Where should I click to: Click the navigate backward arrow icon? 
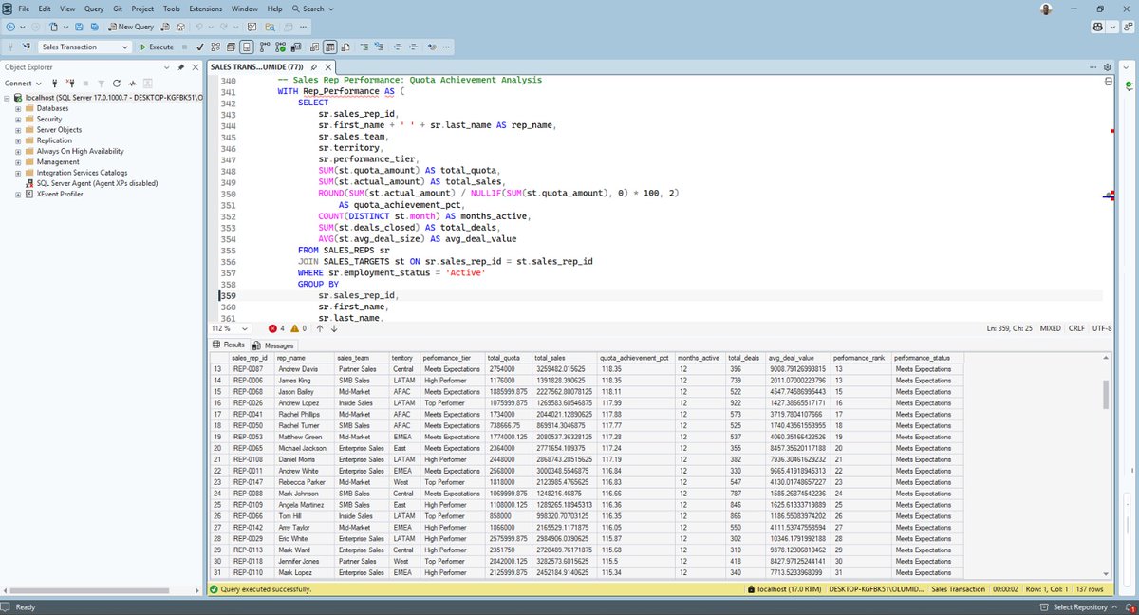pyautogui.click(x=10, y=27)
